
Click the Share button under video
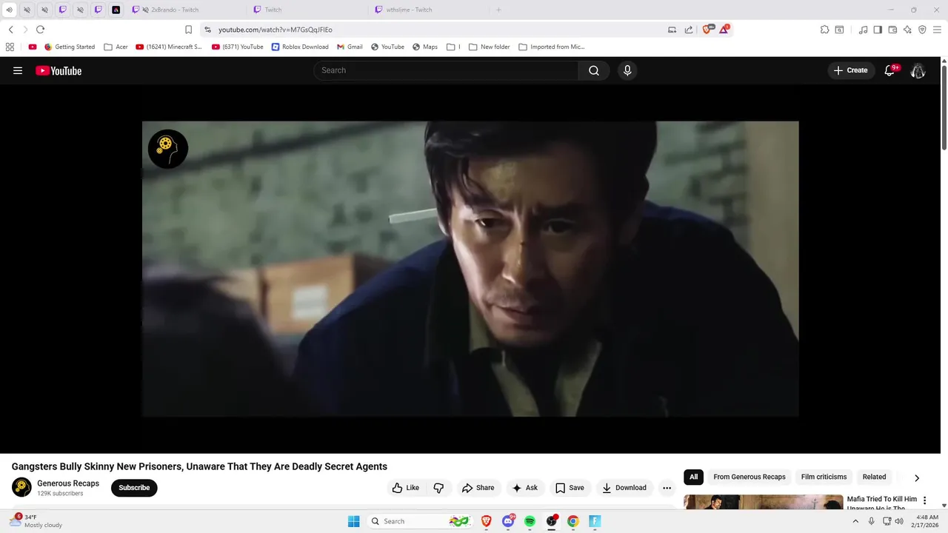pyautogui.click(x=478, y=488)
